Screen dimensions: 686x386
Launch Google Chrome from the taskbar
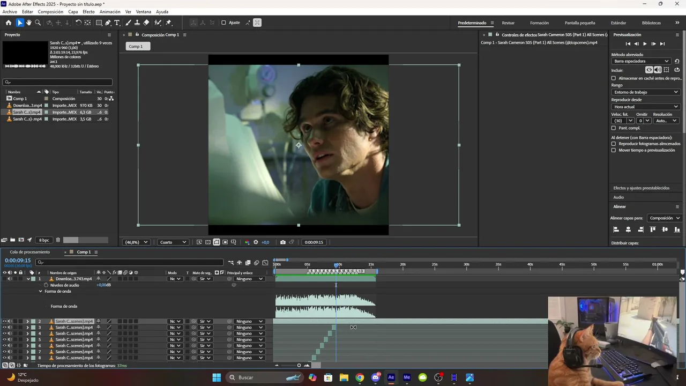[x=360, y=377]
